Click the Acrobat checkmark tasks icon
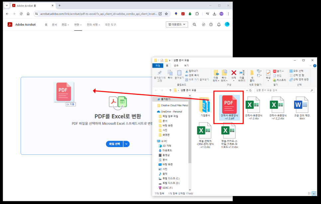The height and width of the screenshot is (204, 321). [x=203, y=25]
